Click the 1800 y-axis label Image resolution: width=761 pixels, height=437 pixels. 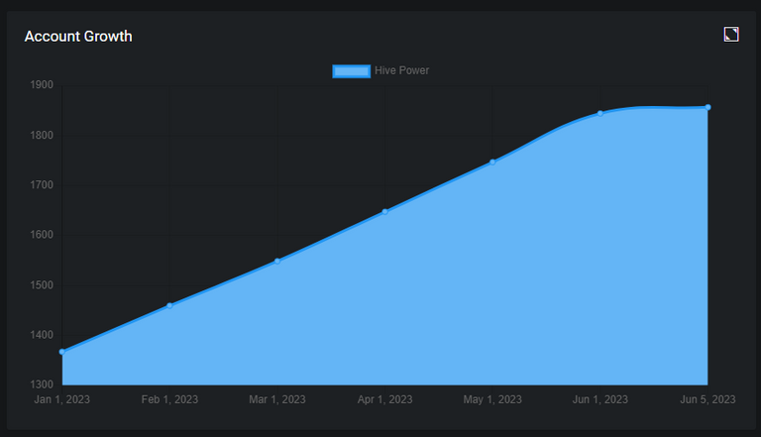(42, 135)
